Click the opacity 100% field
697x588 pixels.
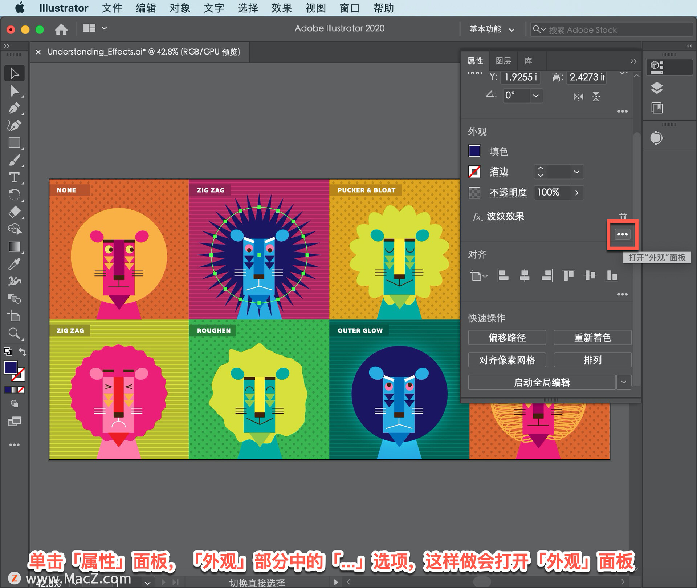552,193
